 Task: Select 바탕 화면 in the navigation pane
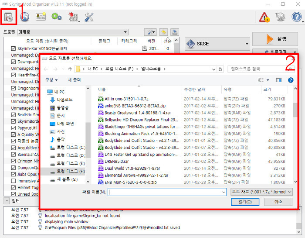(62, 124)
